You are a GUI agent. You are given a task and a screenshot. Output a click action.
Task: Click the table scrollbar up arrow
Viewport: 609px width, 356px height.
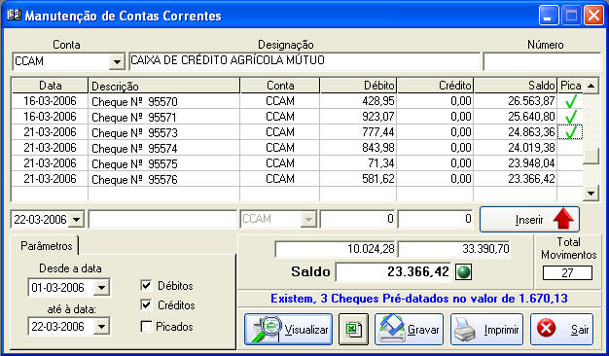591,86
